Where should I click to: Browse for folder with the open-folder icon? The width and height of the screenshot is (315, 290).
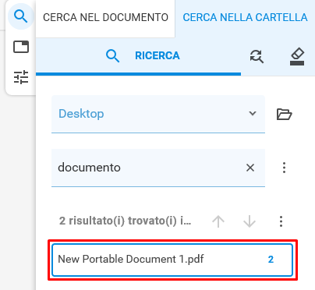[x=284, y=114]
